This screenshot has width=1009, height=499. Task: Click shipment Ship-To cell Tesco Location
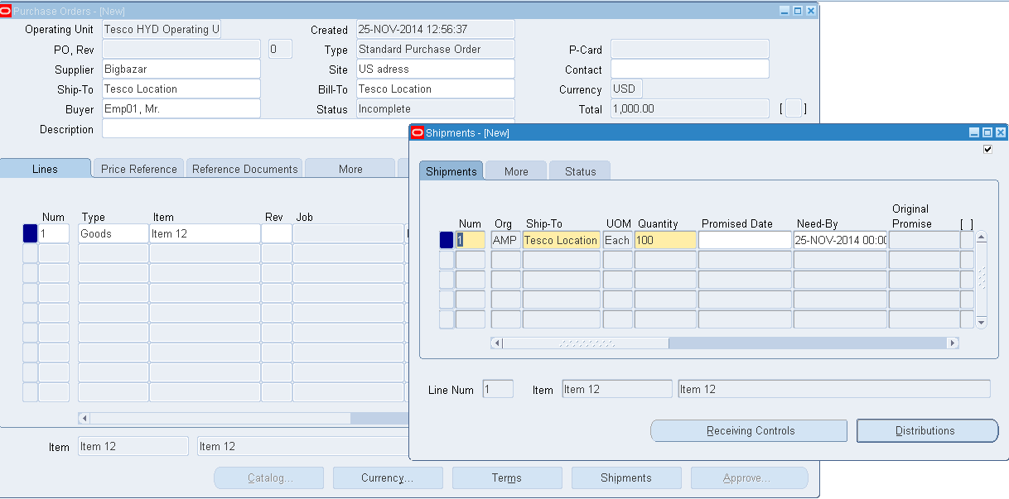click(562, 240)
